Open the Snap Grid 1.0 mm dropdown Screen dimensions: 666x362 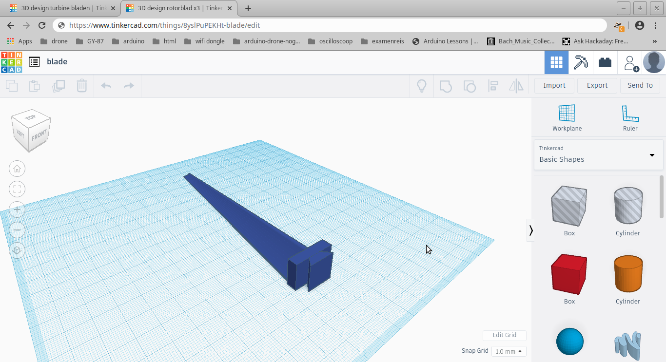click(x=509, y=351)
